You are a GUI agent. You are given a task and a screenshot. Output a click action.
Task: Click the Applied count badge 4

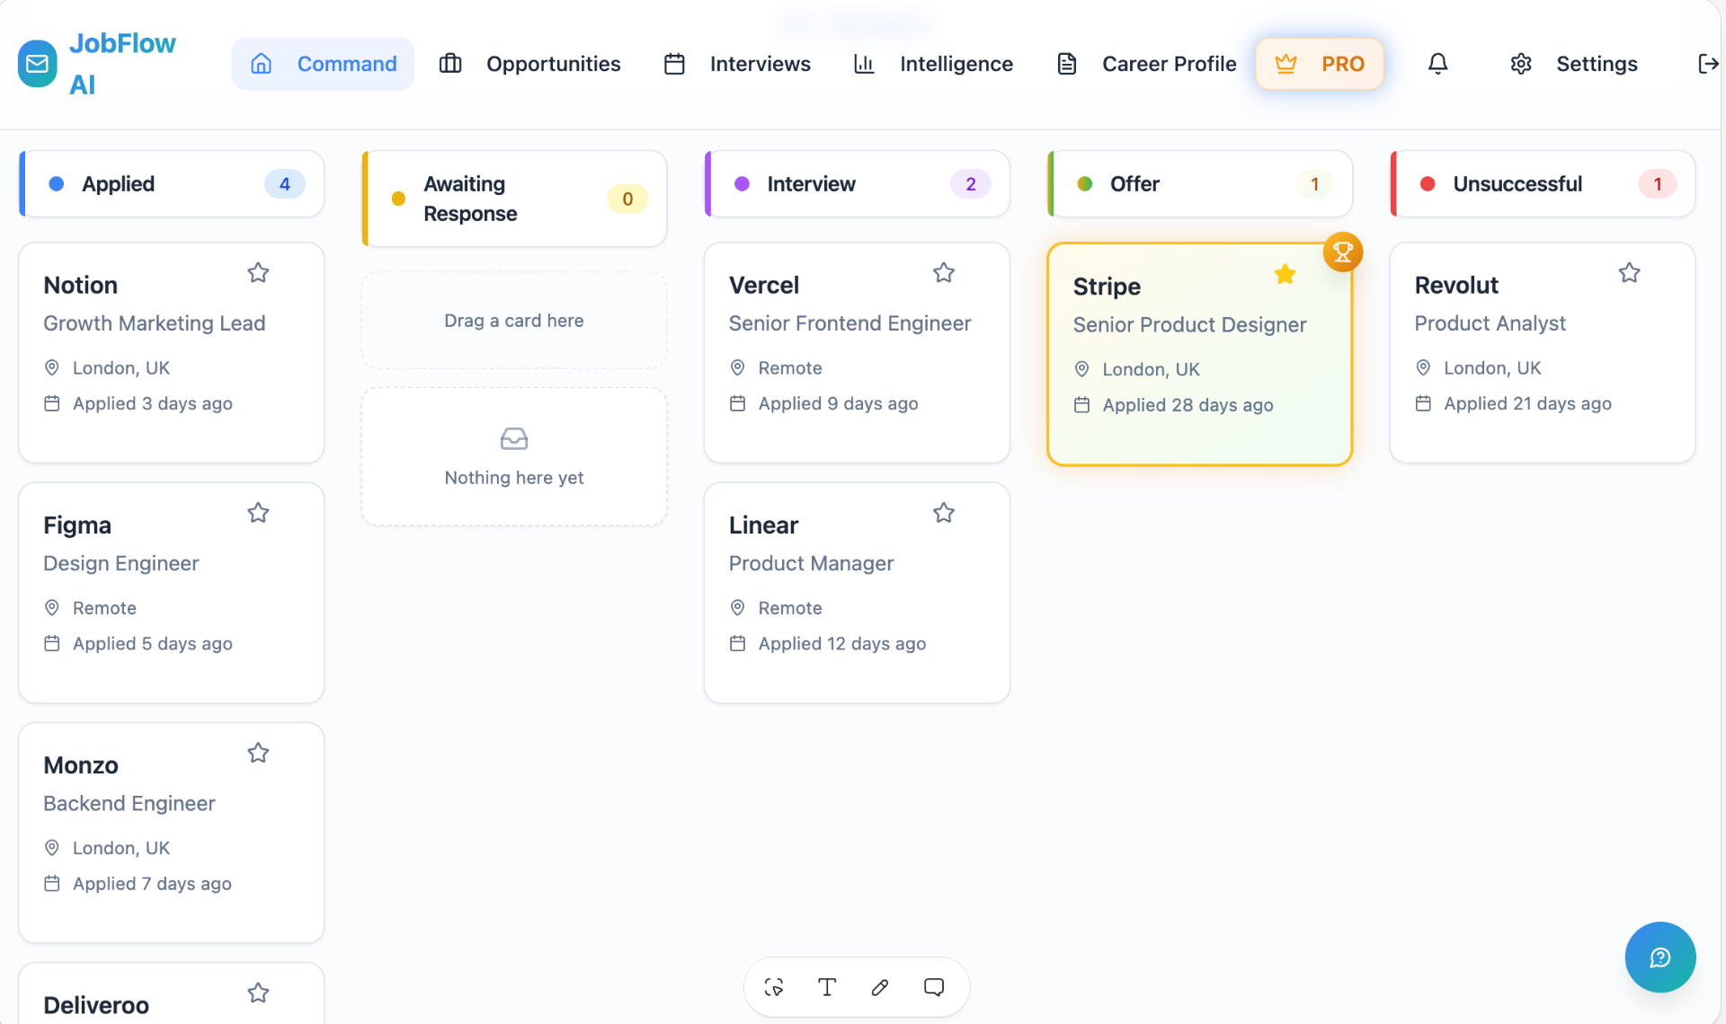(x=285, y=184)
